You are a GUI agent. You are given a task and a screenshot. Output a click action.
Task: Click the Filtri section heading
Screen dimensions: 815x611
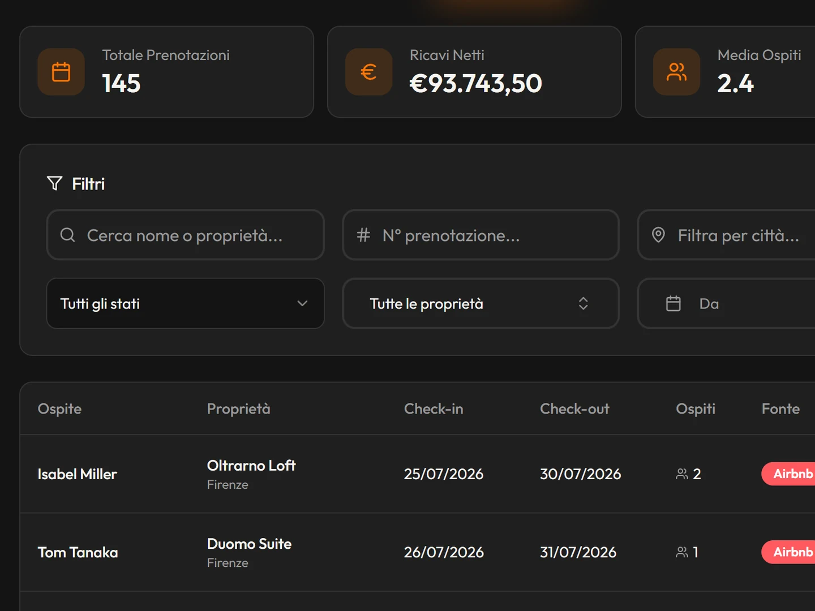tap(88, 184)
